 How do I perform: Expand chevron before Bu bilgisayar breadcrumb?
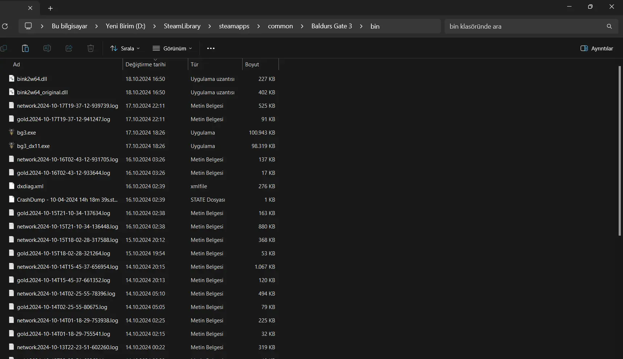click(42, 26)
